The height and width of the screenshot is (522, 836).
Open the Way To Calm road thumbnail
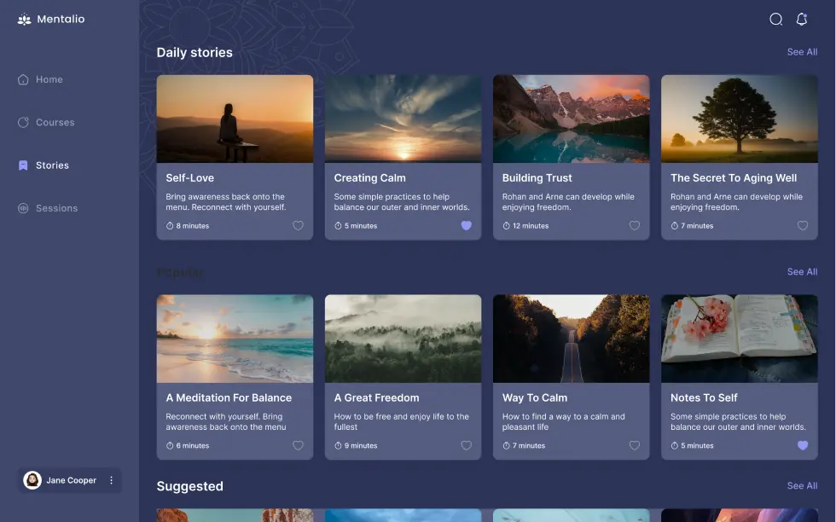point(571,339)
